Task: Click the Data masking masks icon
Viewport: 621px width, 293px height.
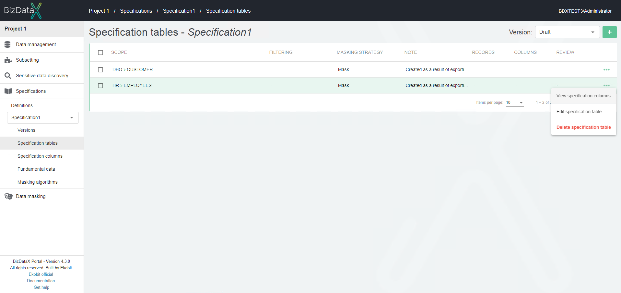Action: pos(8,196)
